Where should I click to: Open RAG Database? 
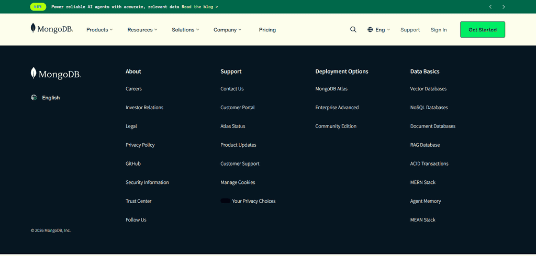[x=425, y=145]
